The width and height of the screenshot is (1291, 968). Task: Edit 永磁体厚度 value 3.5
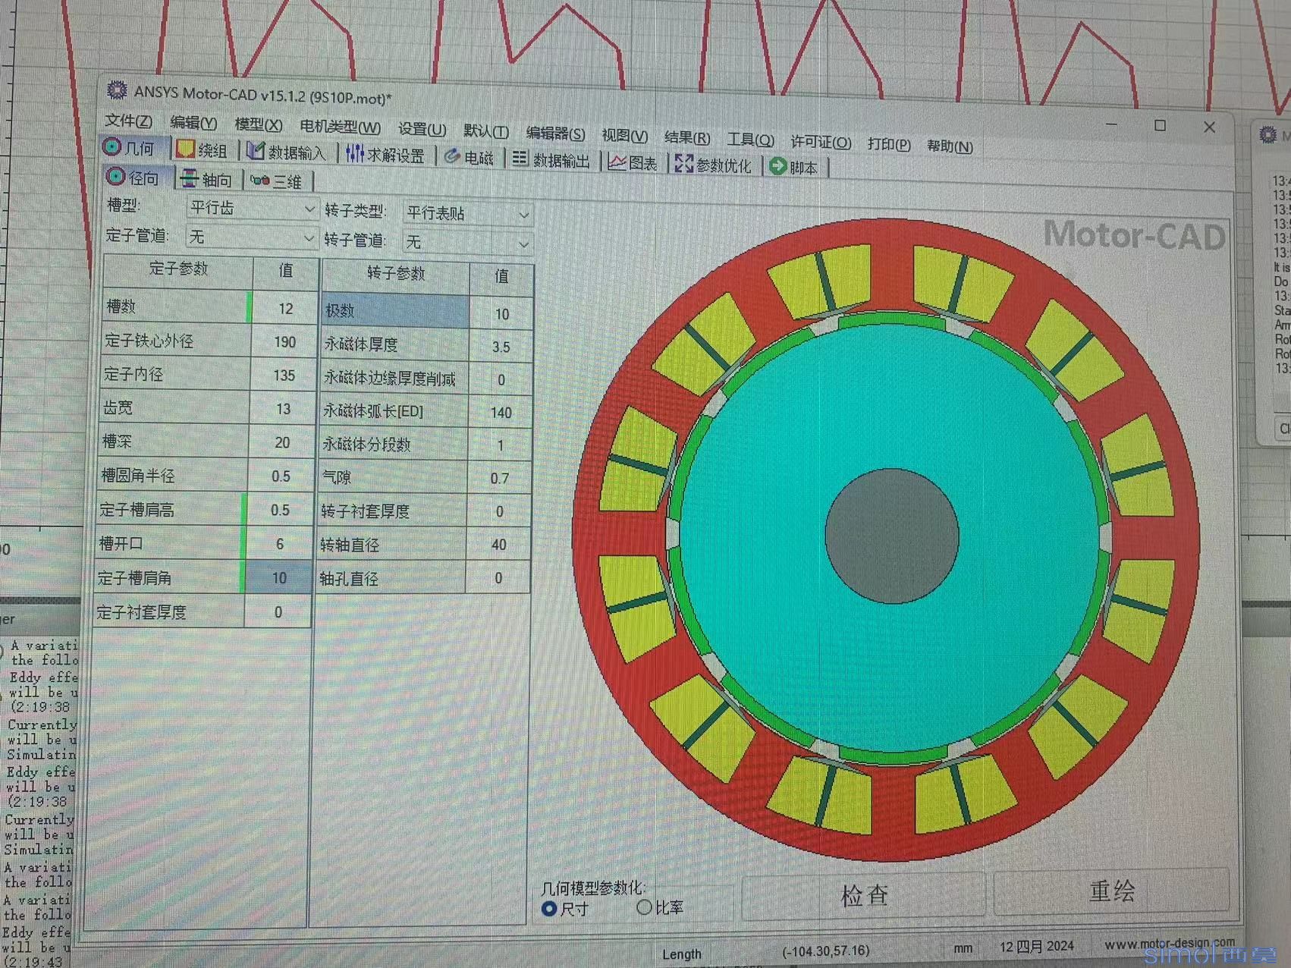coord(501,347)
